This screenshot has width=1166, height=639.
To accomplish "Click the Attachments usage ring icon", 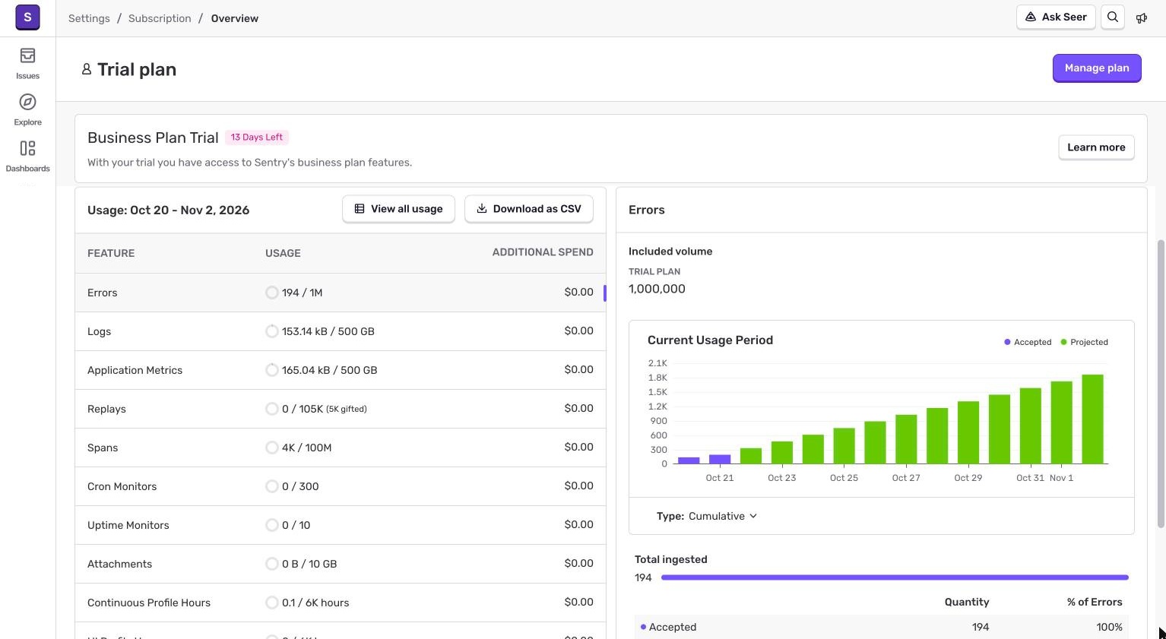I will (271, 564).
